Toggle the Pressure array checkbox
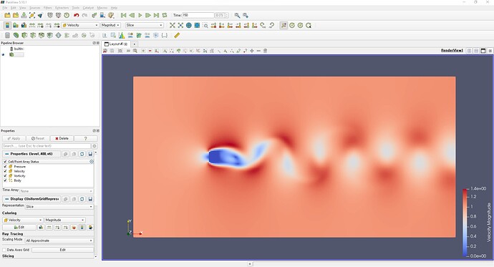Screen dimensions: 494x267 [x=5, y=166]
